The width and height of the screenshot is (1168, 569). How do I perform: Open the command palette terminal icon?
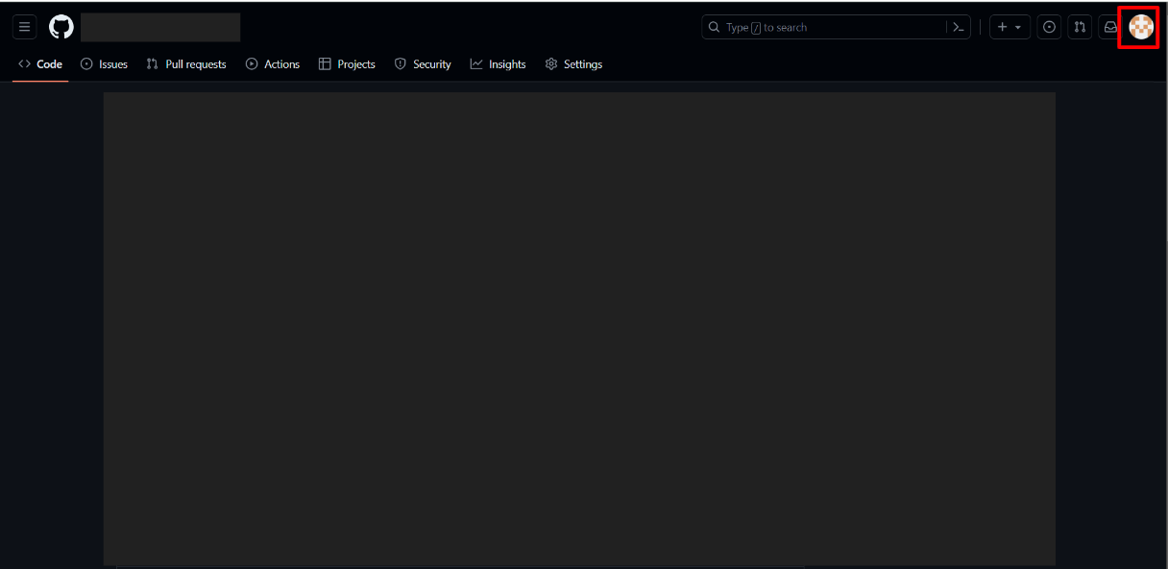point(958,27)
